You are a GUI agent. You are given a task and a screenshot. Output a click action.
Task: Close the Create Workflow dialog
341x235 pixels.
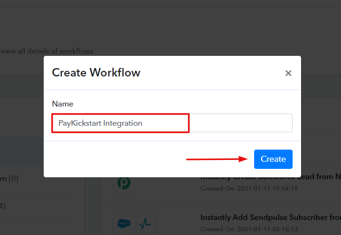tap(288, 73)
